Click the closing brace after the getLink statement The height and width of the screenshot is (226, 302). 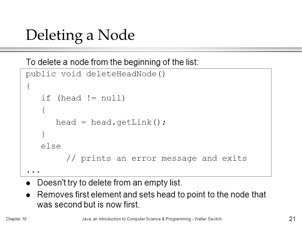(x=43, y=134)
